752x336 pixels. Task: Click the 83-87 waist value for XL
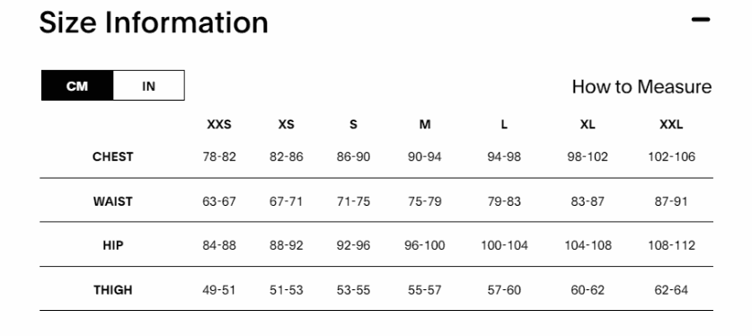point(588,201)
